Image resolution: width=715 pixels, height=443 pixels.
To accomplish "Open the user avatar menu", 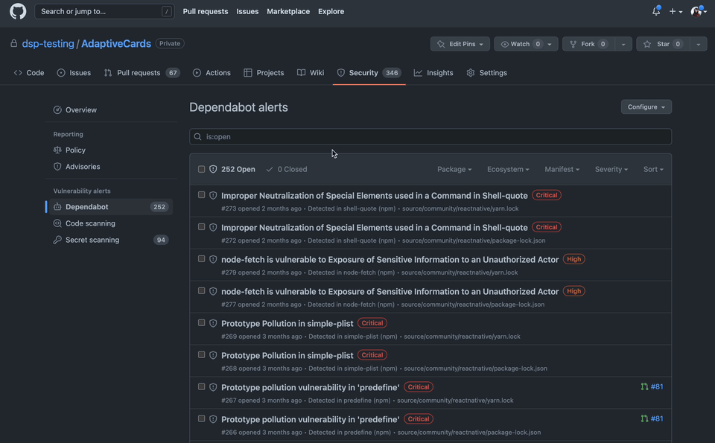I will (x=698, y=11).
